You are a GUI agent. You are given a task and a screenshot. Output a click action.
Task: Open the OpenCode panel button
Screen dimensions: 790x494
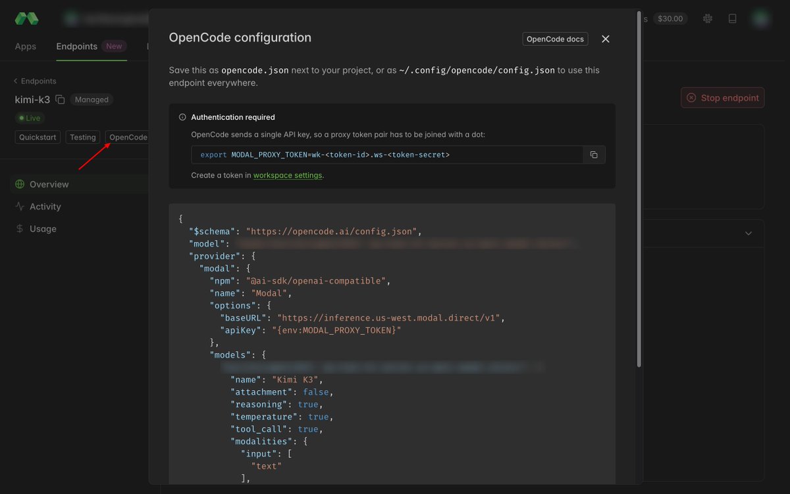point(128,137)
